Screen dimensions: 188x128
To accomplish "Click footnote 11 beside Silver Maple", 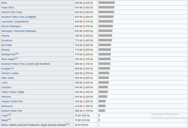I will pos(16,58).
